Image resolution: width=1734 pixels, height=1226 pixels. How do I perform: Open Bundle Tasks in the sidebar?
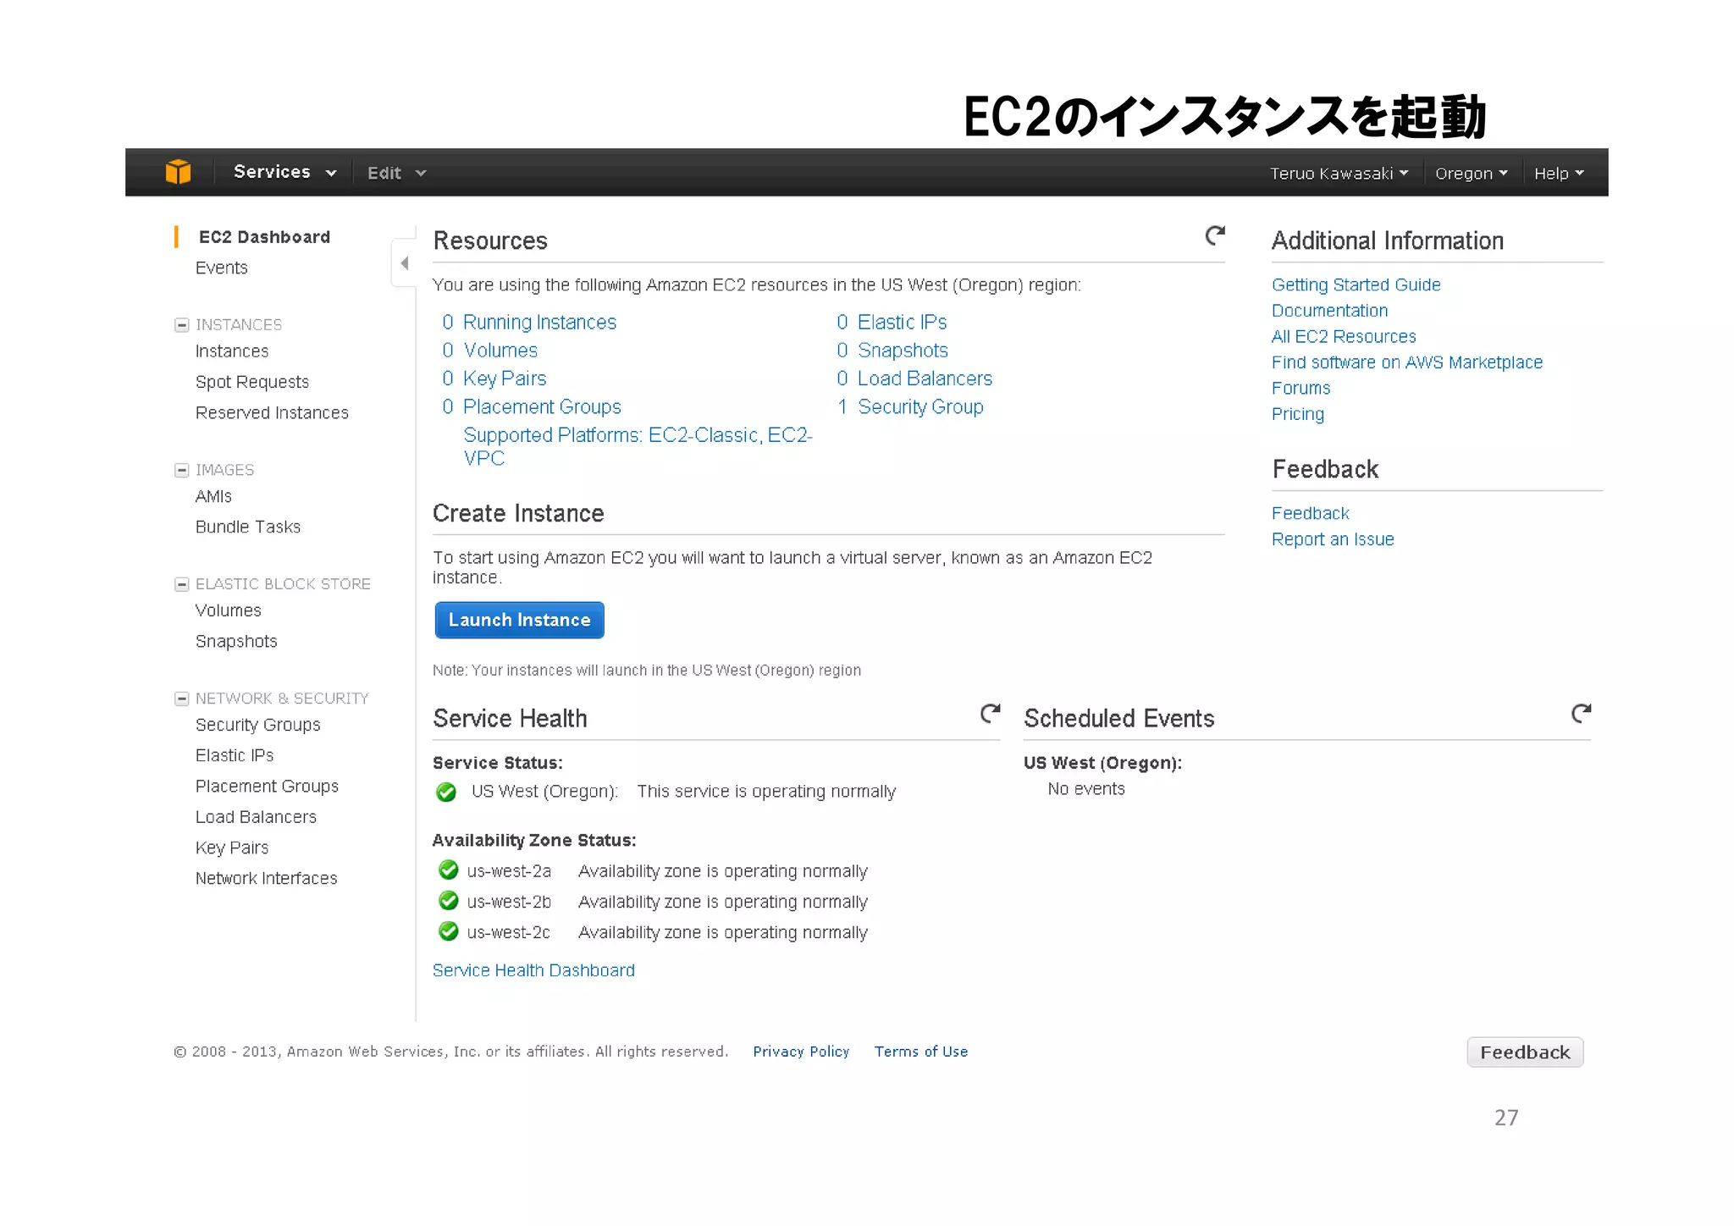[248, 527]
